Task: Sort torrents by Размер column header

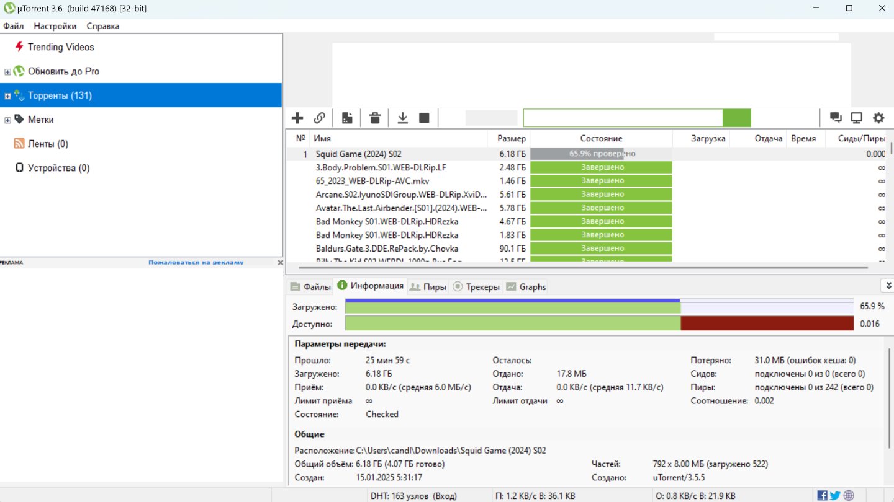Action: (511, 139)
